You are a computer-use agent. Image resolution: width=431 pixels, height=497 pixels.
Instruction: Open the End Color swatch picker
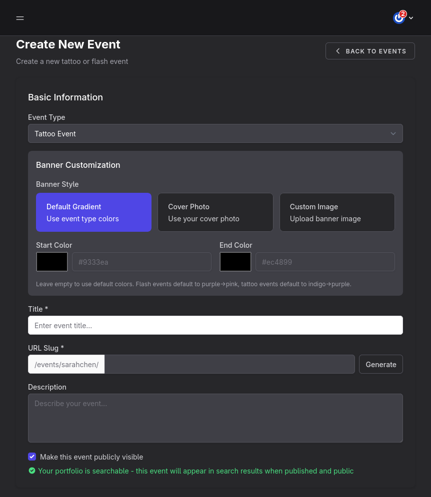click(x=235, y=262)
